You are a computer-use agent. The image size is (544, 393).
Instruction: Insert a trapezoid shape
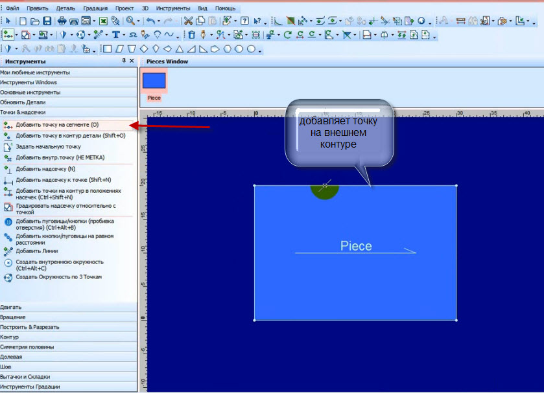point(132,49)
